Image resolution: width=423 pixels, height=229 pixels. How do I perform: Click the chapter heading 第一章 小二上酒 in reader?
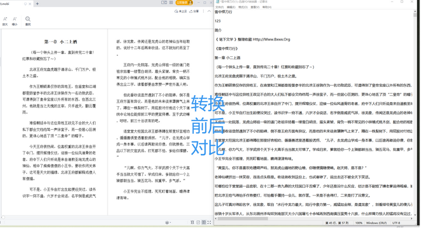pyautogui.click(x=61, y=42)
